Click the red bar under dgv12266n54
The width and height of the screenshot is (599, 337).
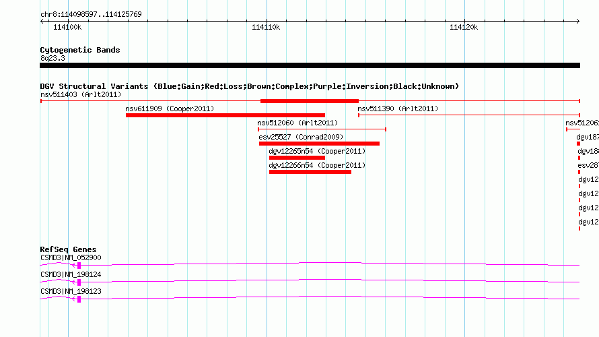310,172
